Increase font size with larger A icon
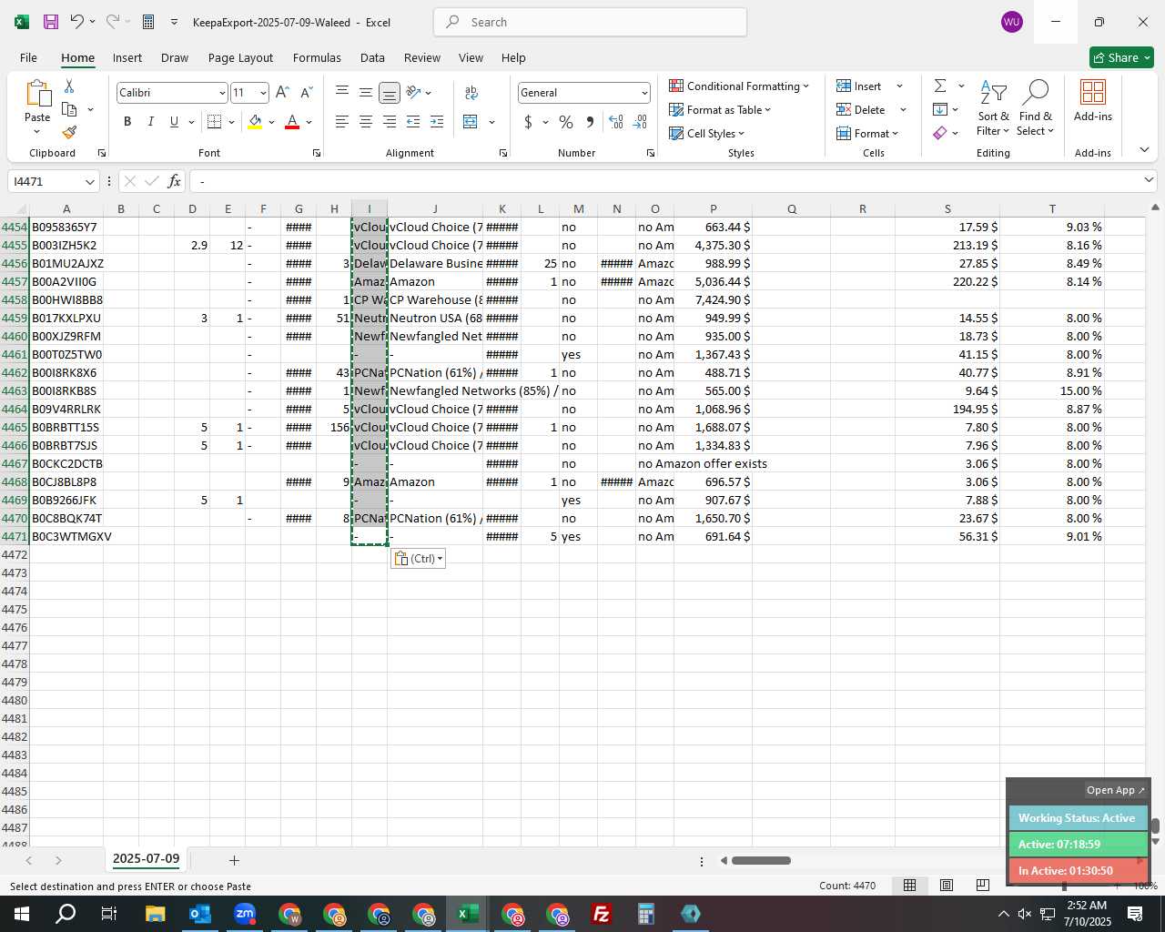The width and height of the screenshot is (1165, 932). tap(282, 93)
